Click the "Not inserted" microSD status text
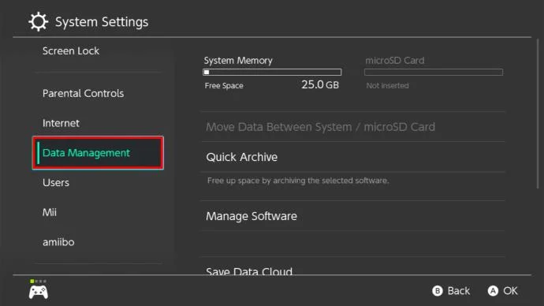 click(x=388, y=86)
